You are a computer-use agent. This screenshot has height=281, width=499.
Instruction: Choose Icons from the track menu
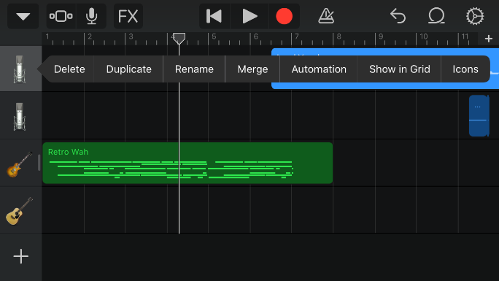point(465,69)
